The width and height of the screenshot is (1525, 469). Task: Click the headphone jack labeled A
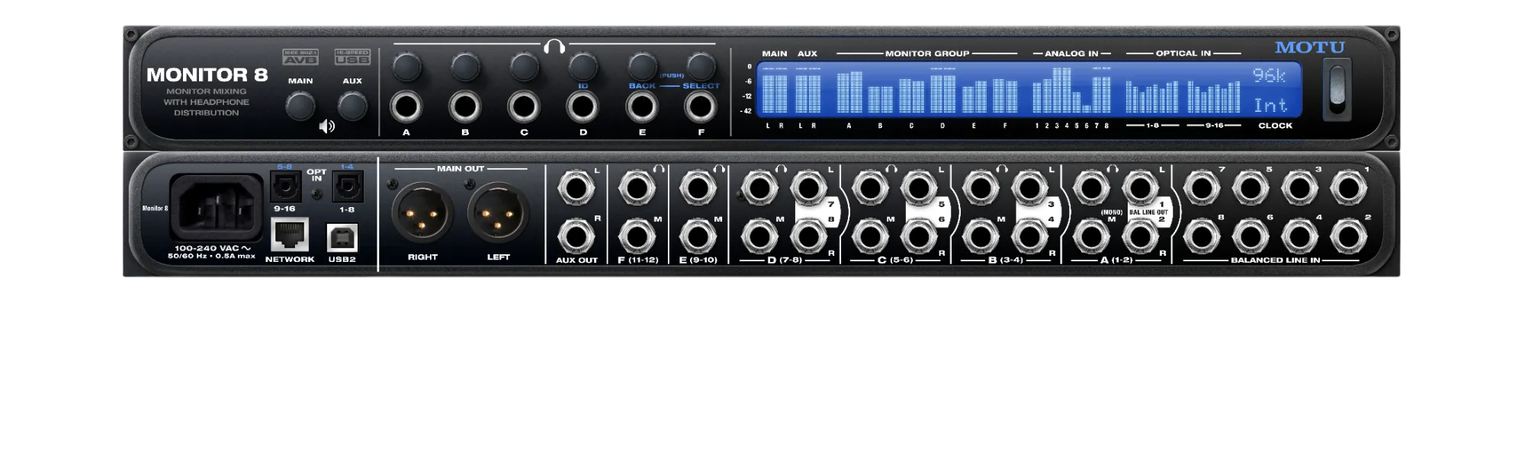point(406,106)
